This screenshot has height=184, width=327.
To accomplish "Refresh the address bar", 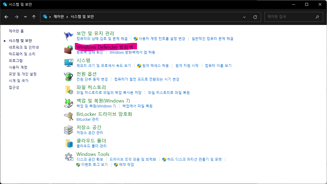I will coord(255,17).
